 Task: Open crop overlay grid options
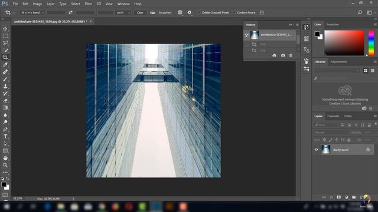[180, 12]
